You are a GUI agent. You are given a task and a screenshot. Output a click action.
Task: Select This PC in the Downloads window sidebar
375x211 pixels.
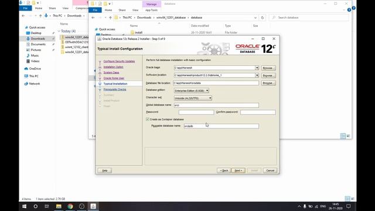(33, 76)
